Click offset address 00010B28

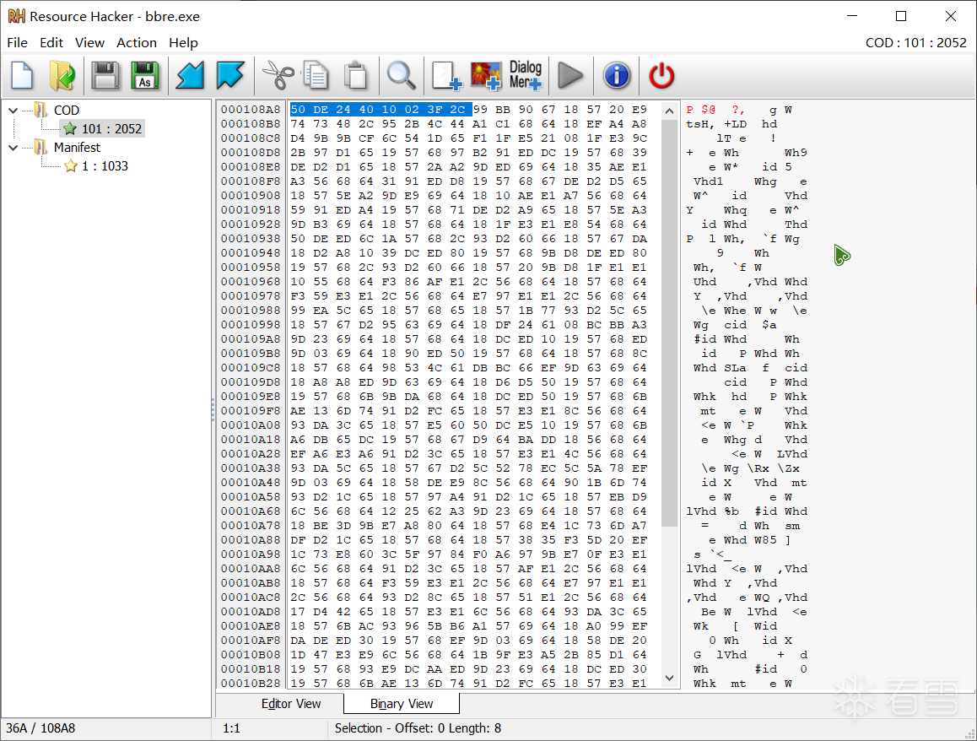tap(251, 684)
